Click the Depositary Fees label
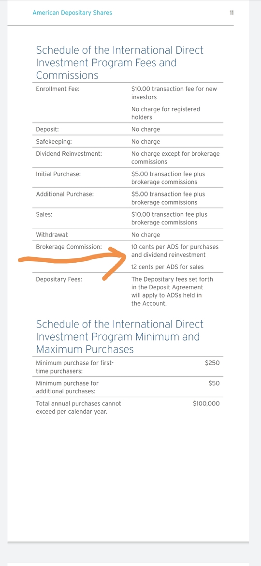 click(59, 280)
